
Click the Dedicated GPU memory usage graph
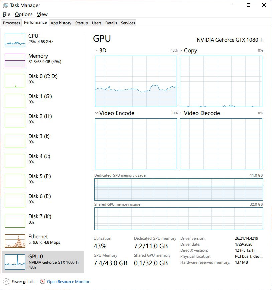178,189
